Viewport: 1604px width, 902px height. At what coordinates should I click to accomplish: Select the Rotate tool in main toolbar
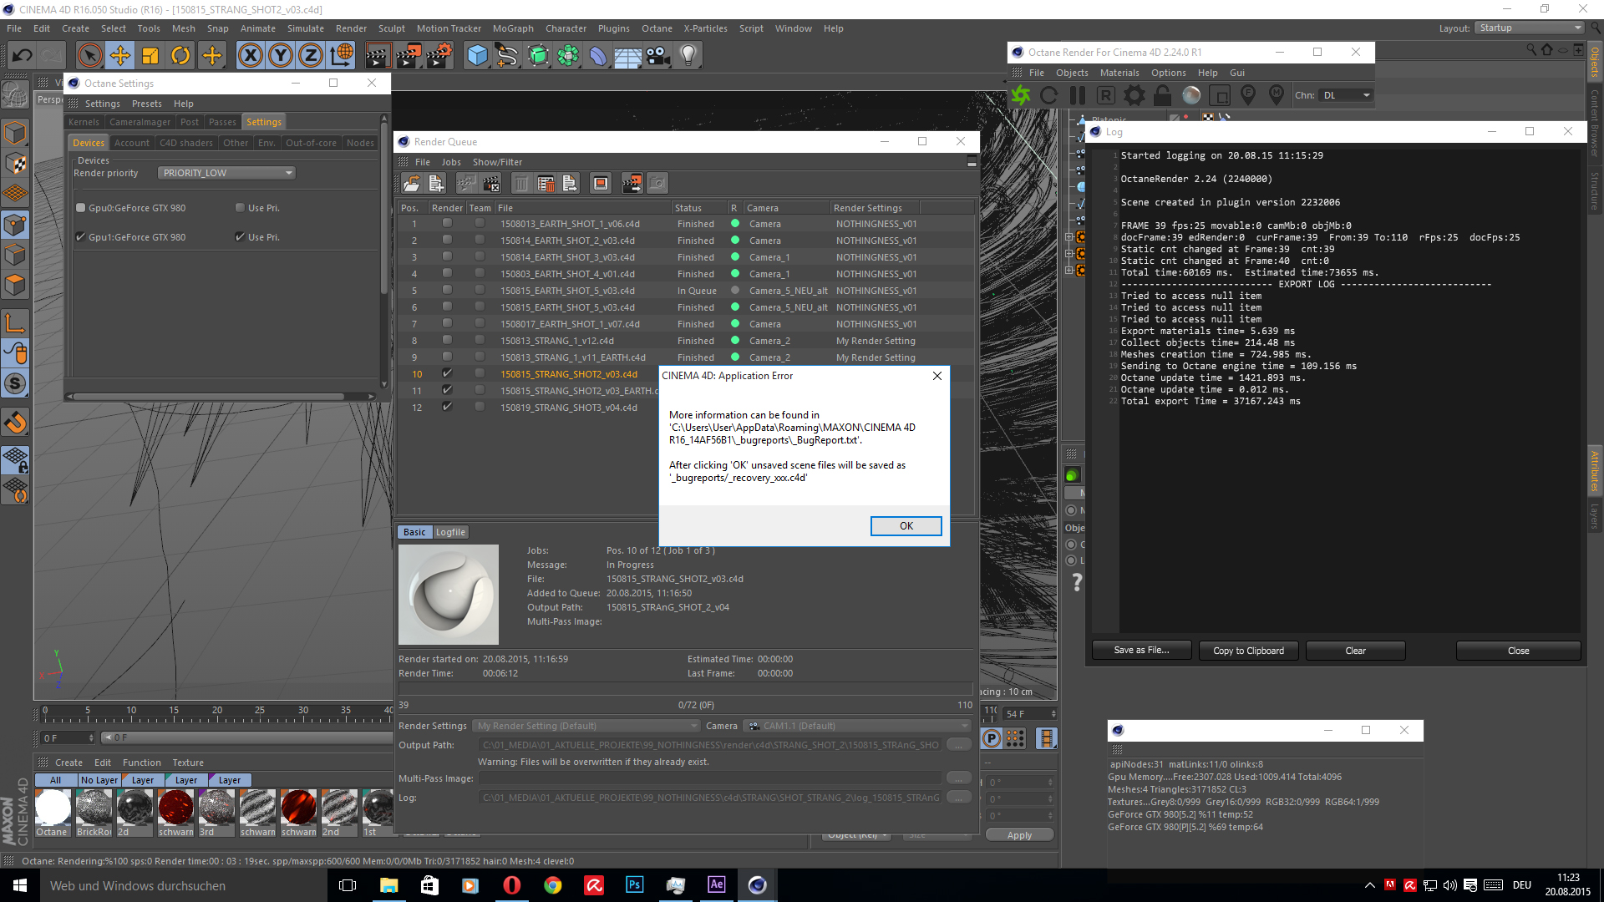click(180, 56)
